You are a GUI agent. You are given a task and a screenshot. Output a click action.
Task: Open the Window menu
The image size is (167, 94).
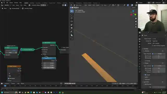[16, 3]
